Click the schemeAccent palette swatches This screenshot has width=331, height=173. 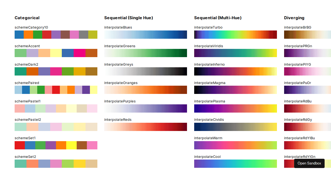[x=56, y=53]
